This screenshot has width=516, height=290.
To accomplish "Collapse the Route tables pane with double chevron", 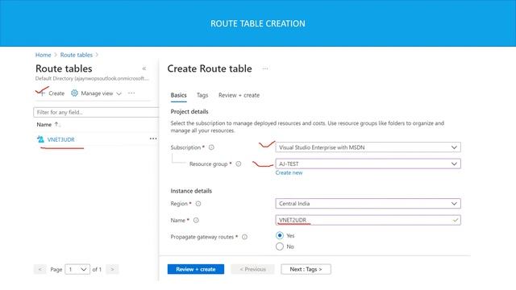I will coord(144,68).
